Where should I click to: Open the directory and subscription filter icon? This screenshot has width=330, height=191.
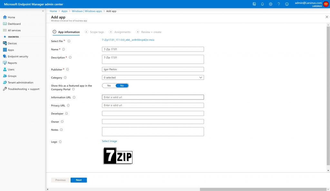point(254,4)
